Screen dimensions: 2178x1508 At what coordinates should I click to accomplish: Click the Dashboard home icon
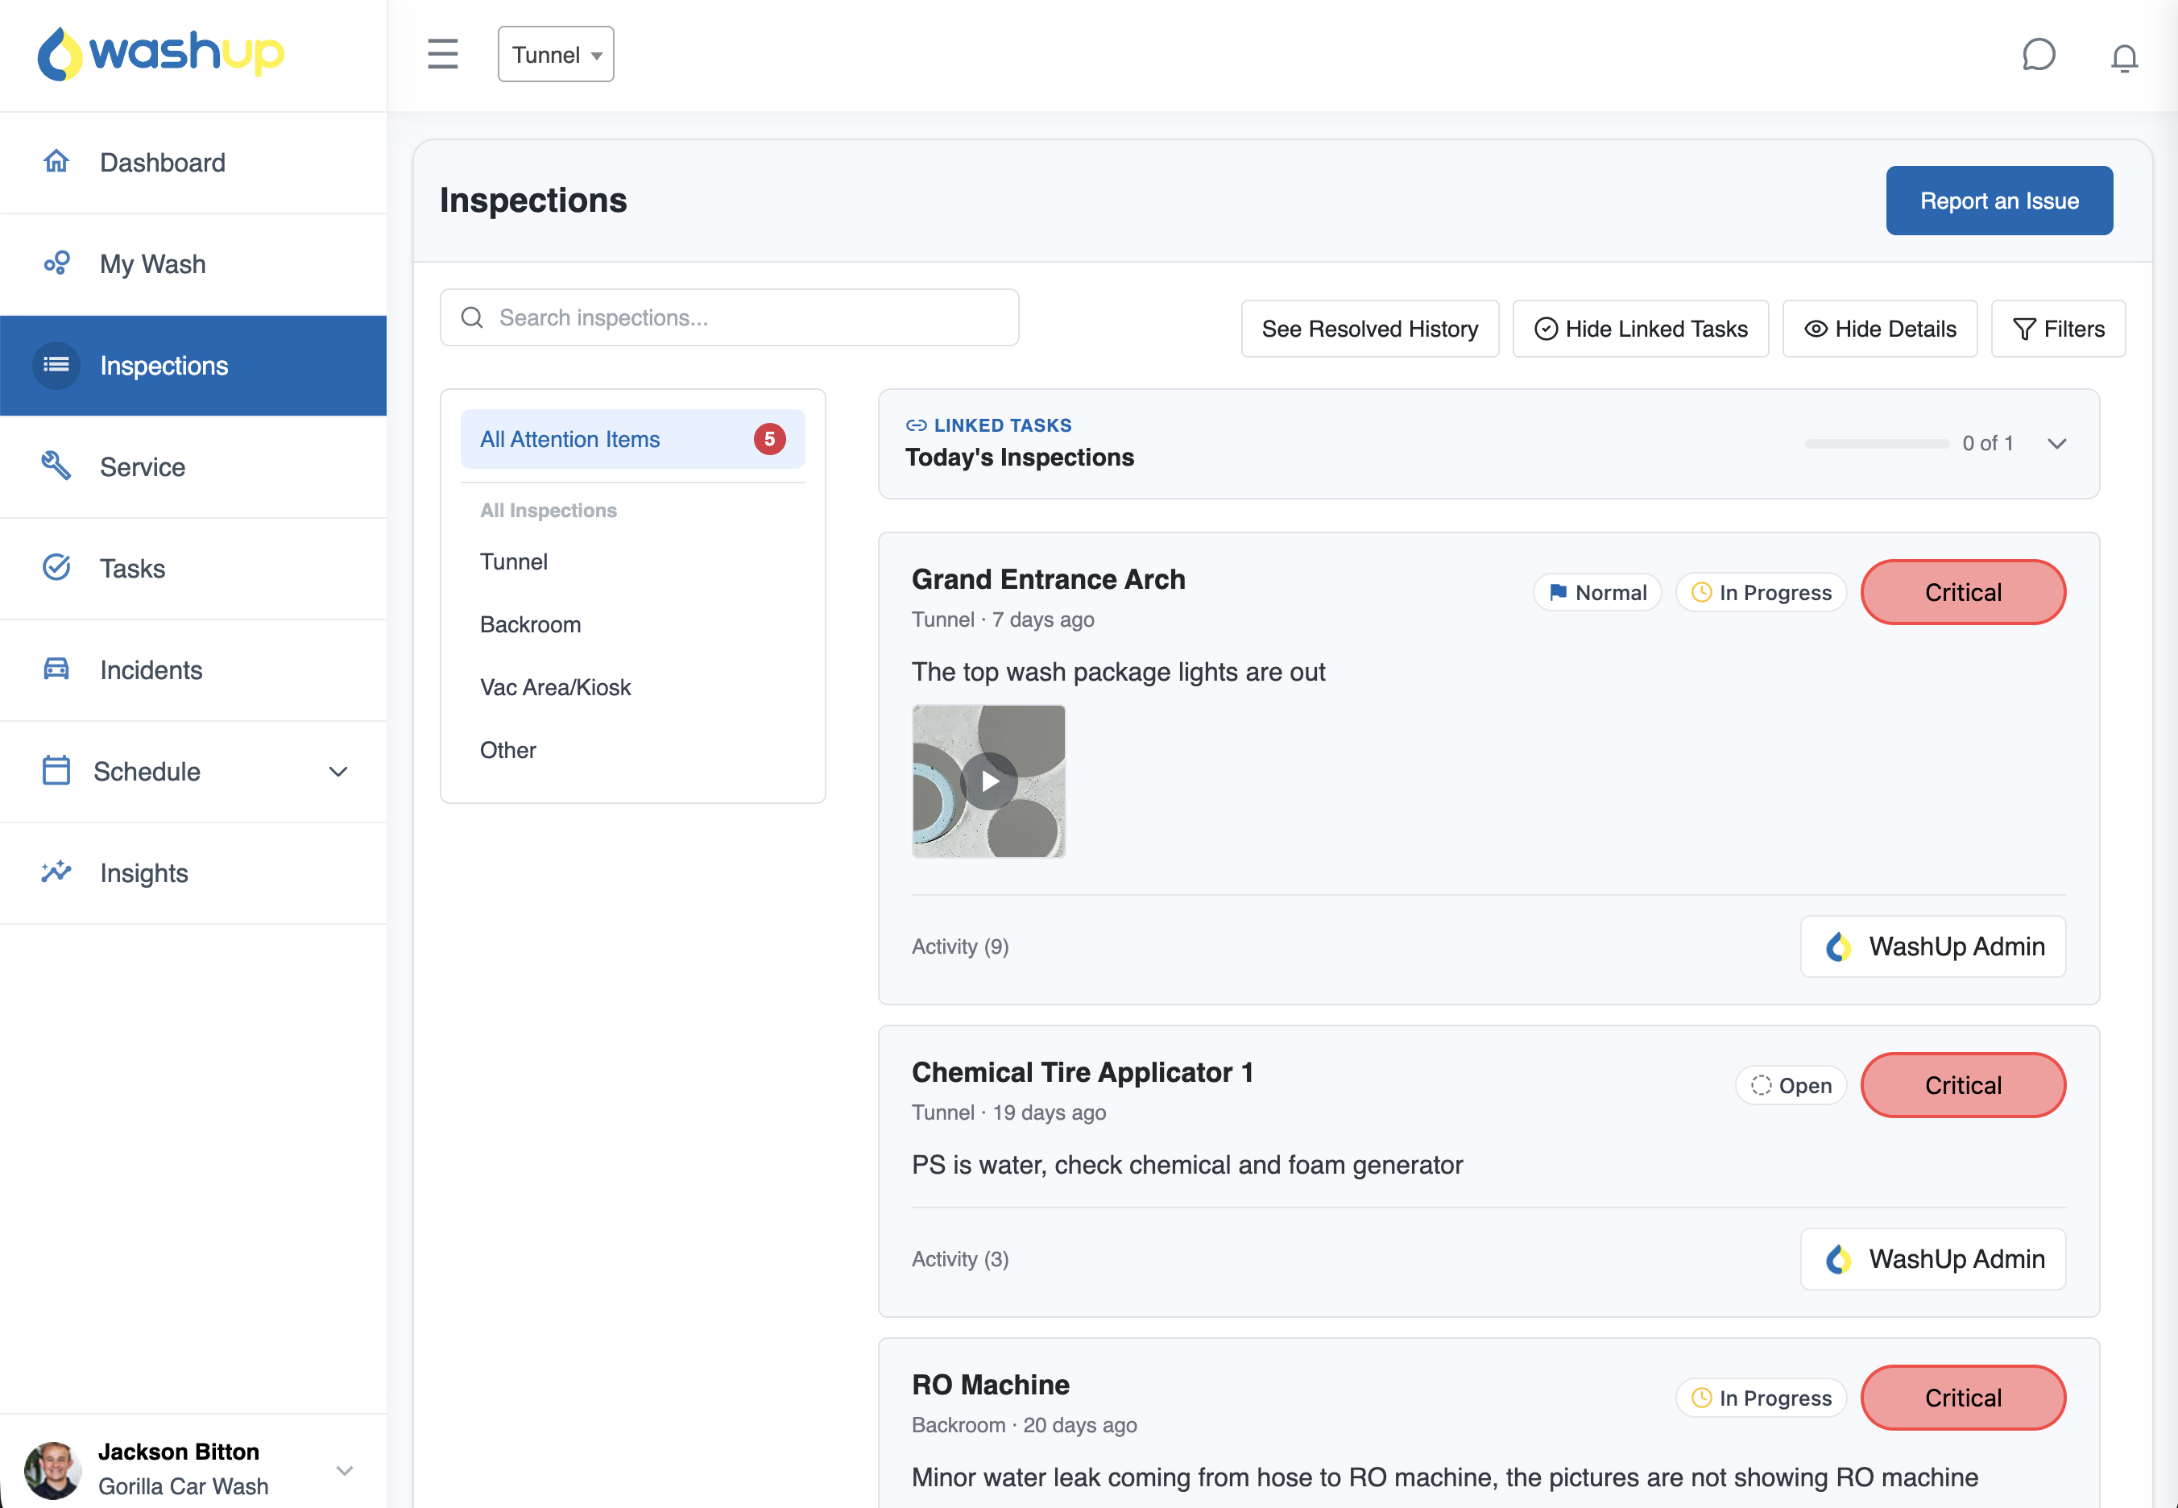point(56,162)
